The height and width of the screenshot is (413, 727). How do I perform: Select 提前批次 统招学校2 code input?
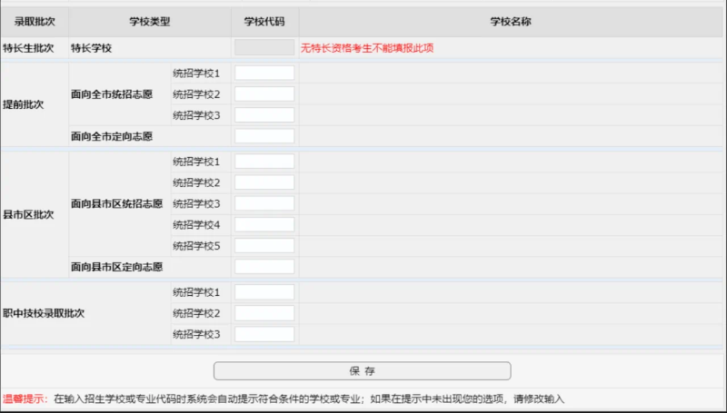264,94
